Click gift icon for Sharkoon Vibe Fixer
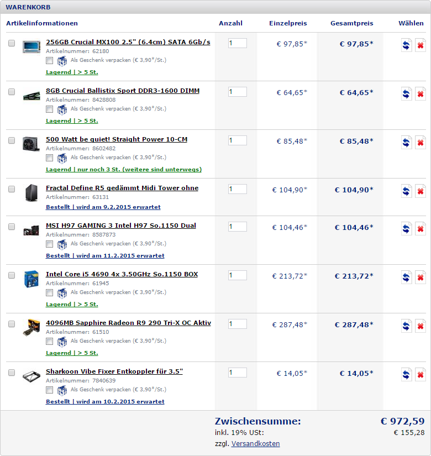 pos(62,390)
